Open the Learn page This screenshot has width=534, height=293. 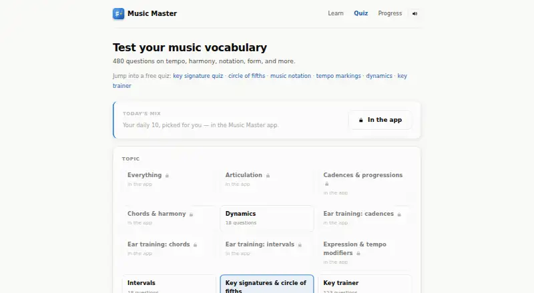pyautogui.click(x=336, y=13)
